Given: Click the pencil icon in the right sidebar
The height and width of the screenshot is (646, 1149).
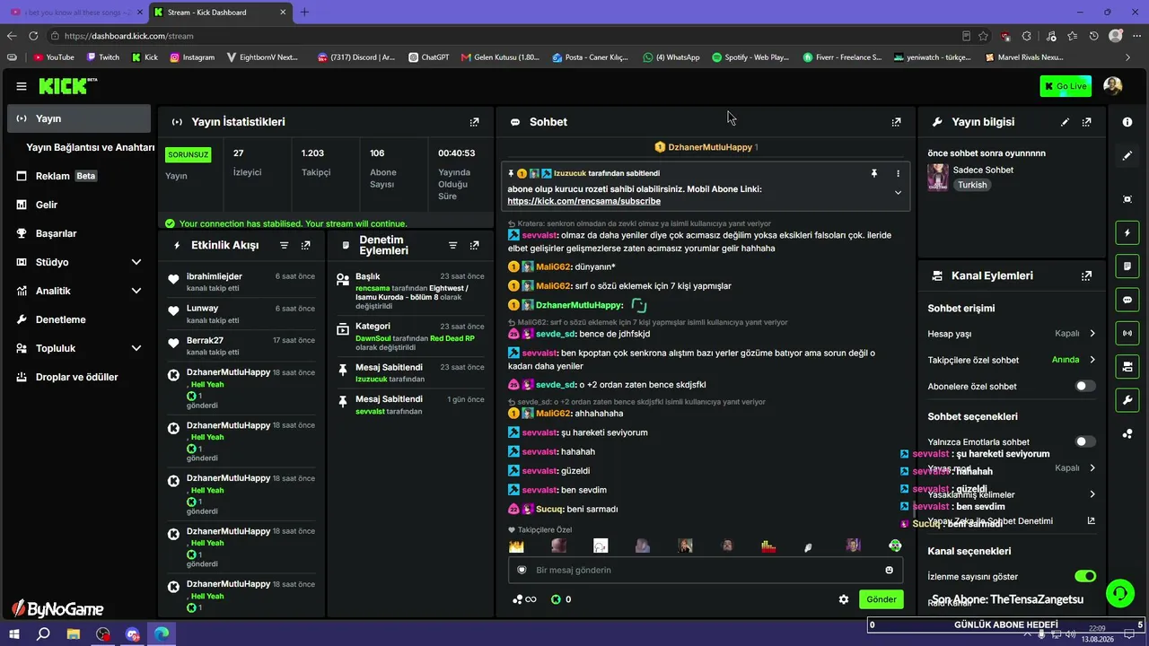Looking at the screenshot, I should click(x=1127, y=155).
